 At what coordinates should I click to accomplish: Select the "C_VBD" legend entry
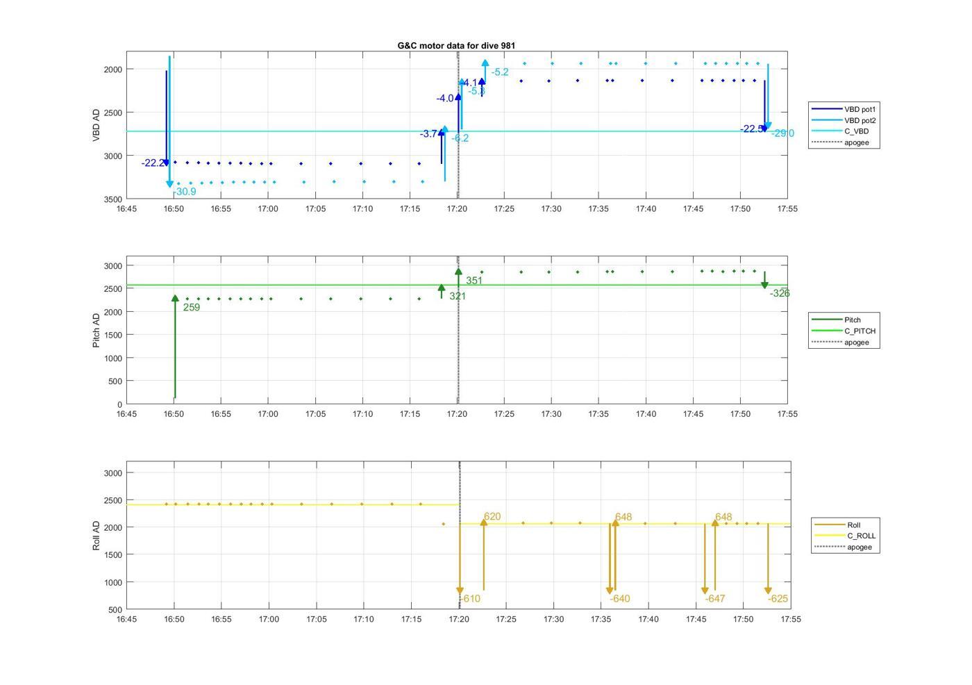tap(840, 131)
